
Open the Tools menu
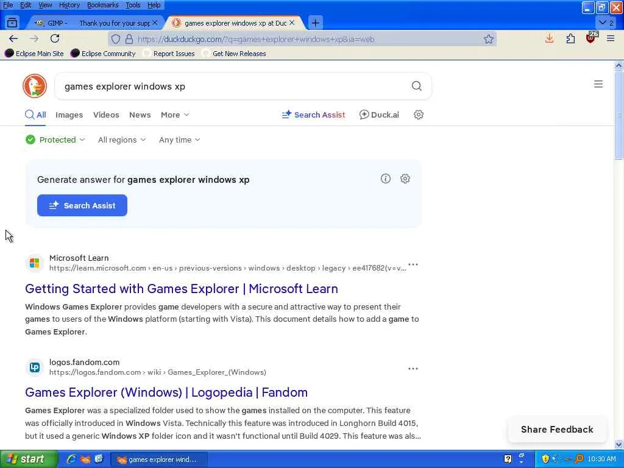point(133,5)
